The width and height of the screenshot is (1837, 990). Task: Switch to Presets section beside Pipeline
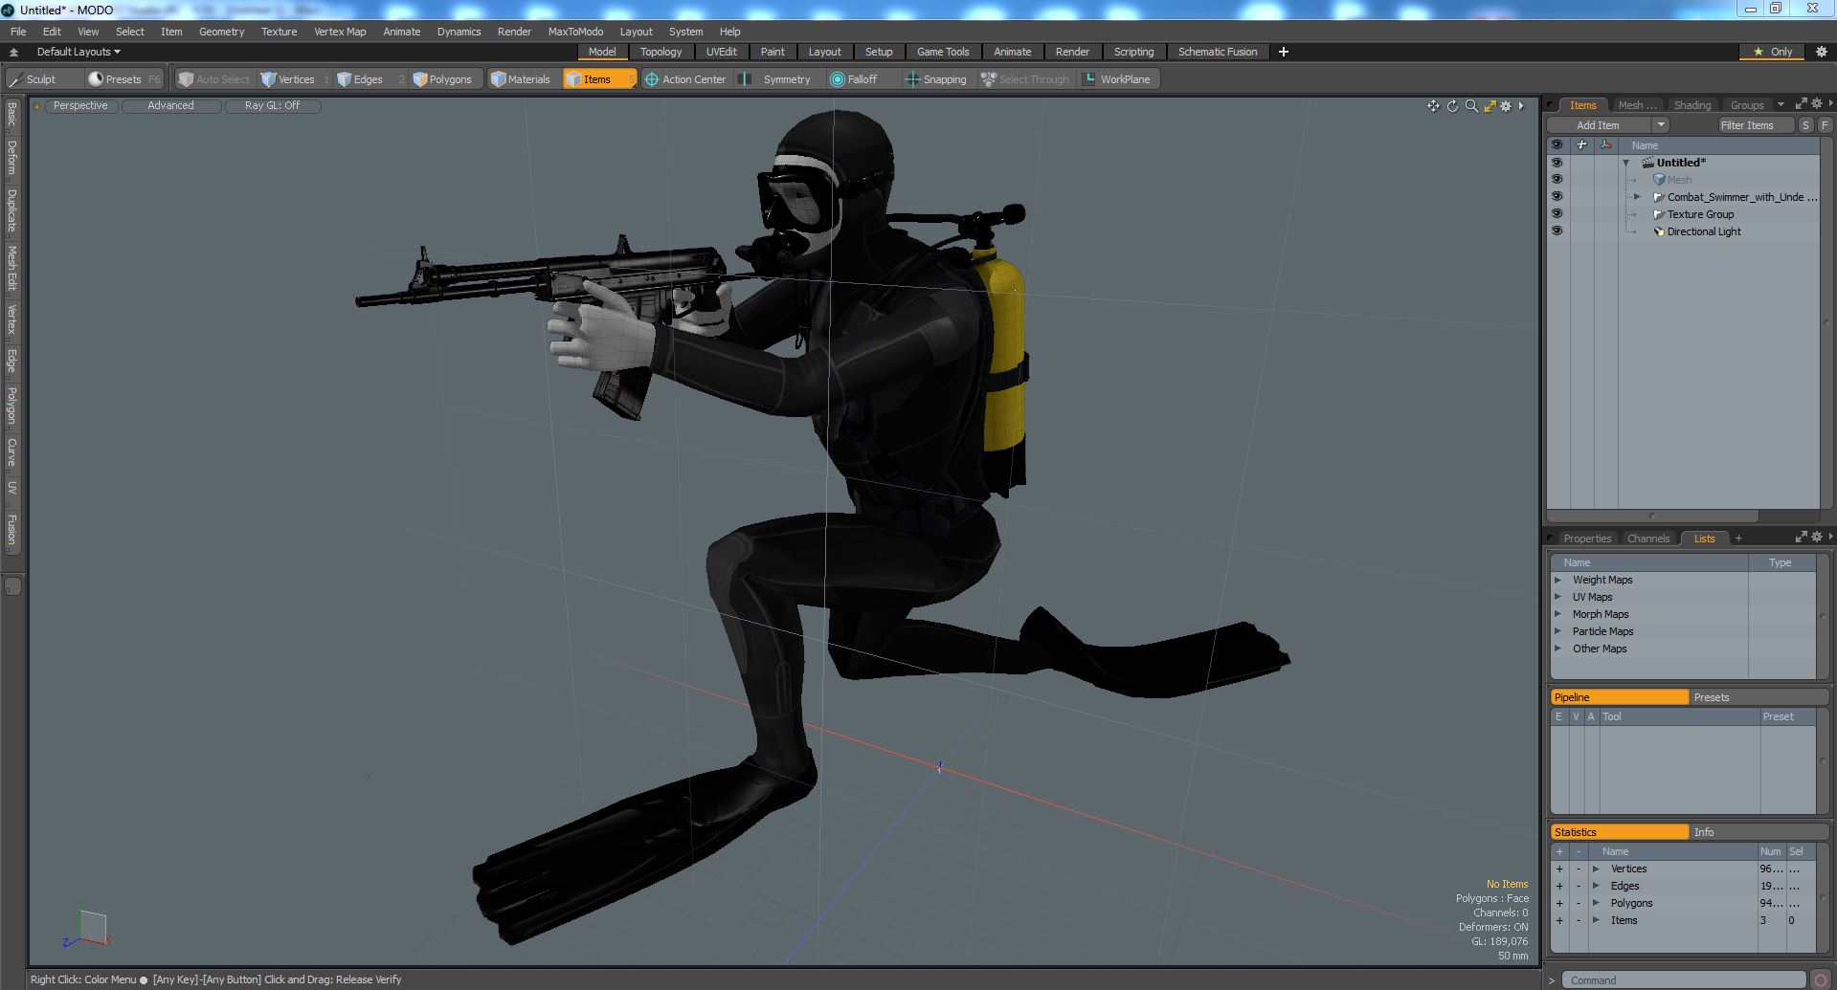pos(1758,697)
